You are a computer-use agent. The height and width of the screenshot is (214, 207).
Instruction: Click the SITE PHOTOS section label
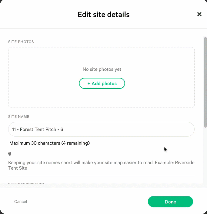pyautogui.click(x=21, y=42)
